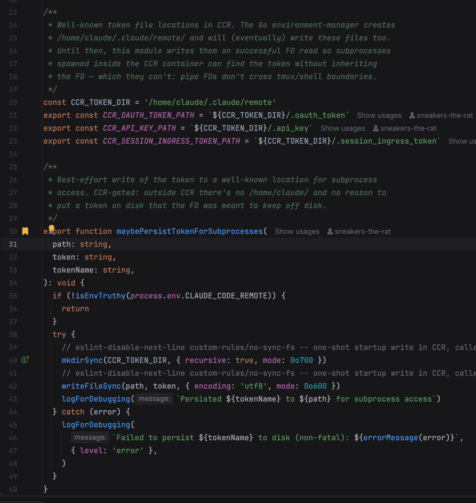Click the comment line starting 'Well-known token file'
The width and height of the screenshot is (476, 503).
pyautogui.click(x=222, y=25)
